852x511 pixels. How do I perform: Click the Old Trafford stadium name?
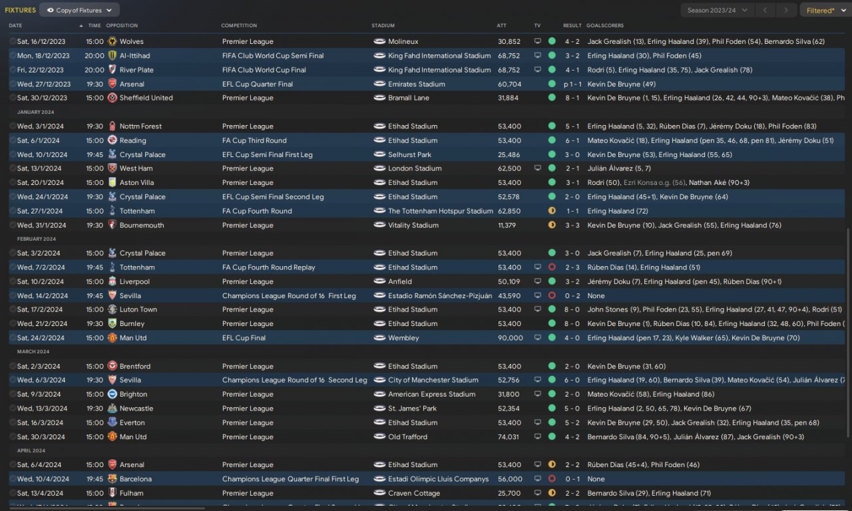(x=409, y=437)
